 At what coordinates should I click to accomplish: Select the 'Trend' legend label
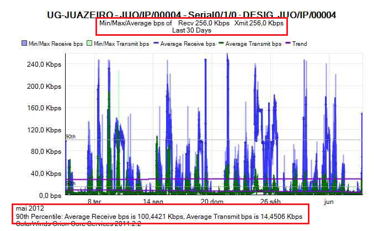pos(300,44)
